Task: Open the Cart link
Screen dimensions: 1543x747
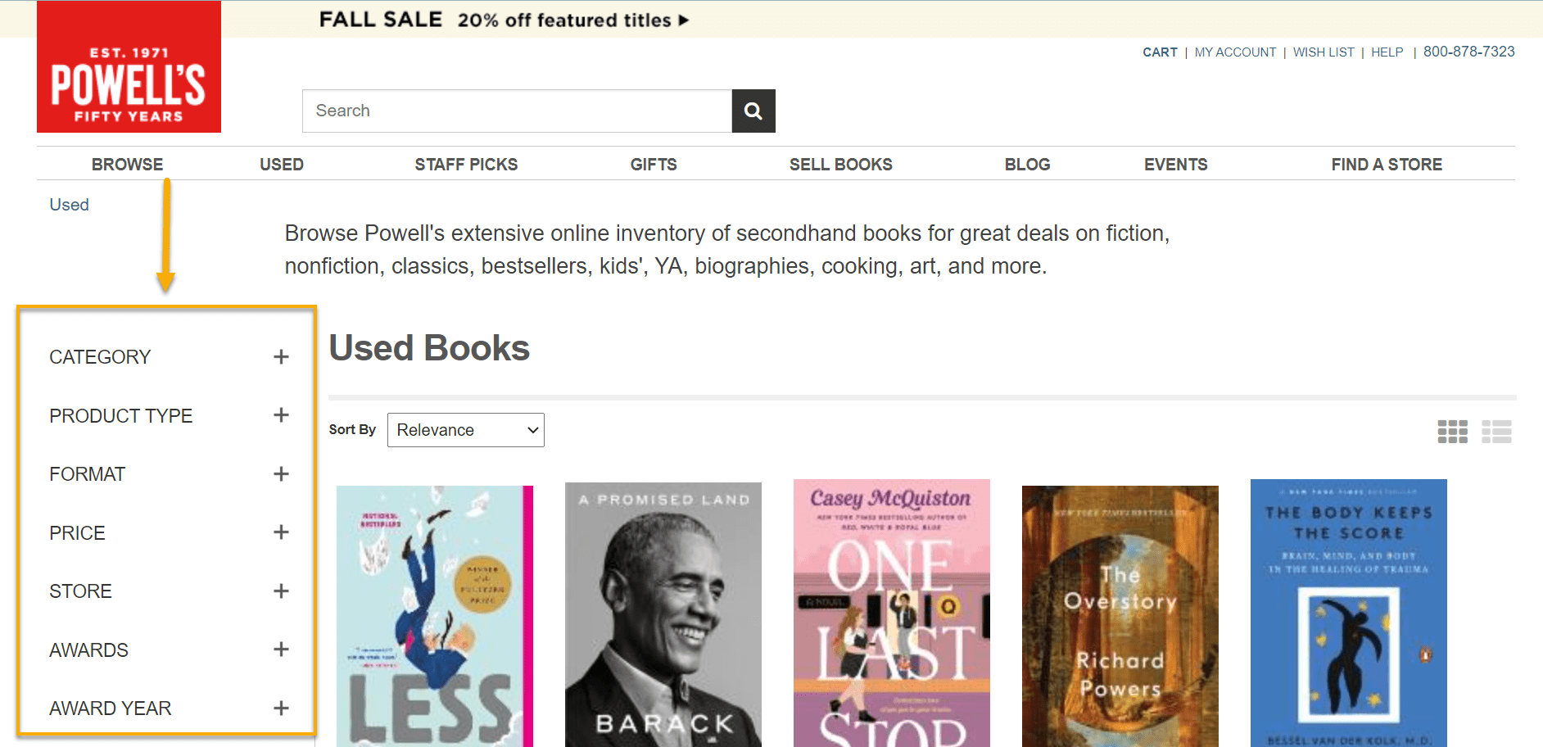Action: tap(1159, 52)
